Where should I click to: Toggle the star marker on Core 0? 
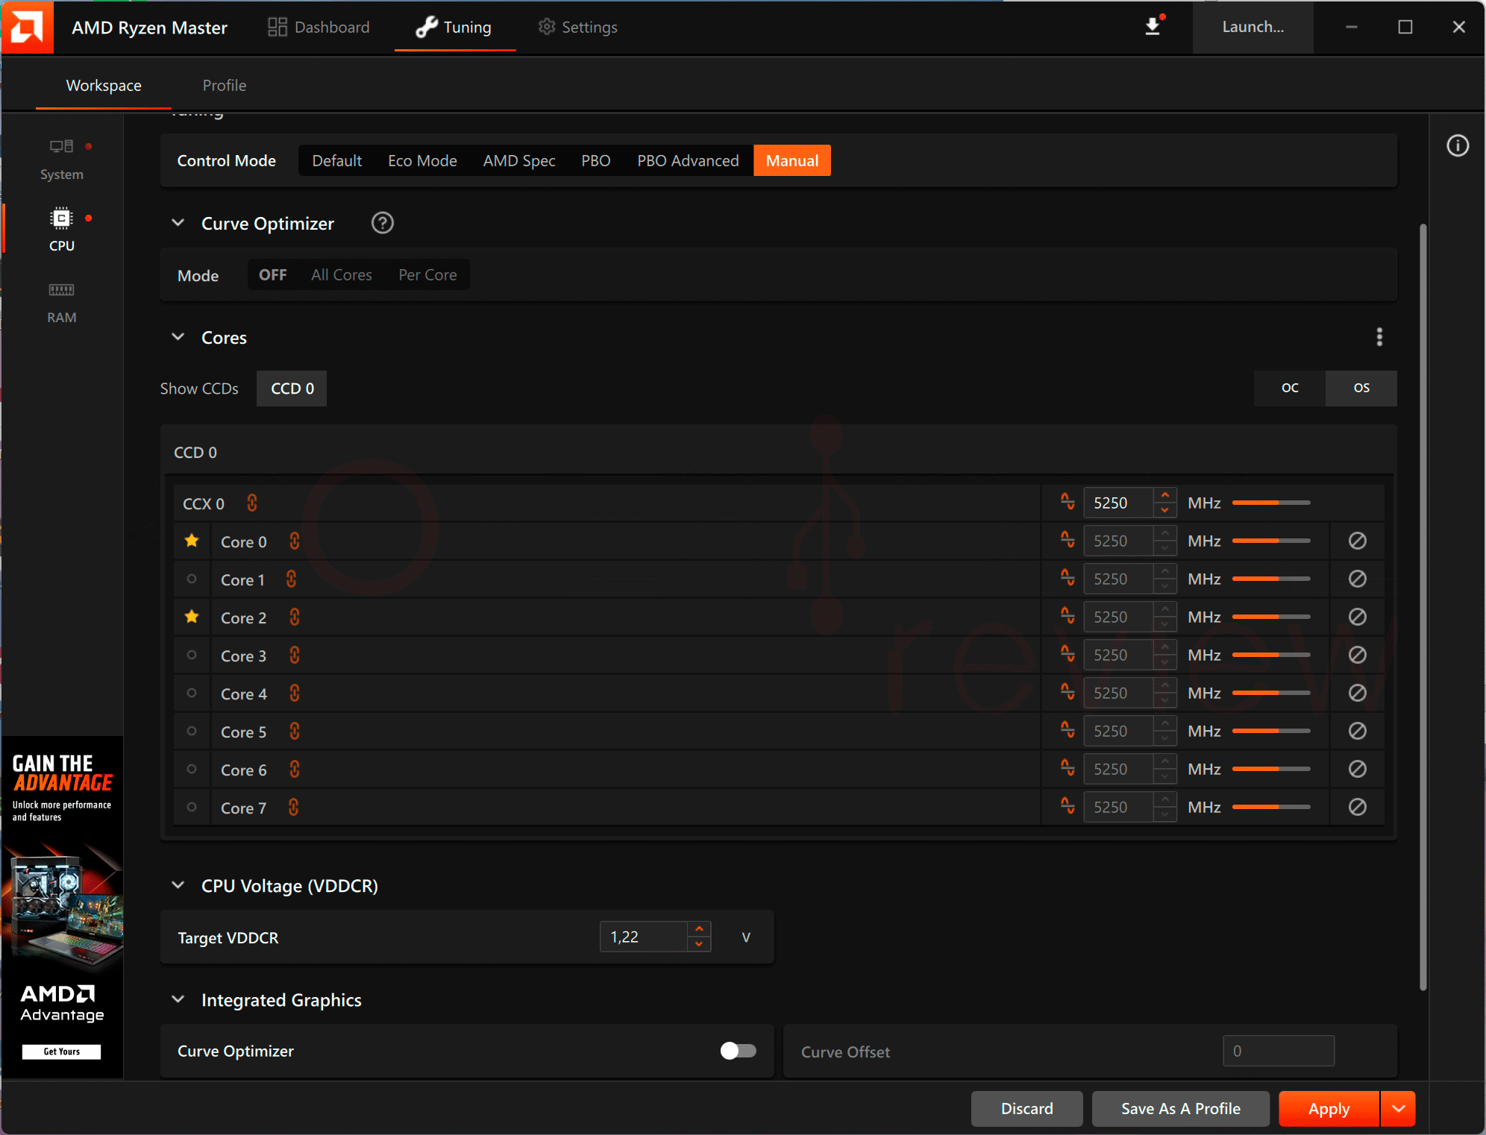[x=192, y=541]
